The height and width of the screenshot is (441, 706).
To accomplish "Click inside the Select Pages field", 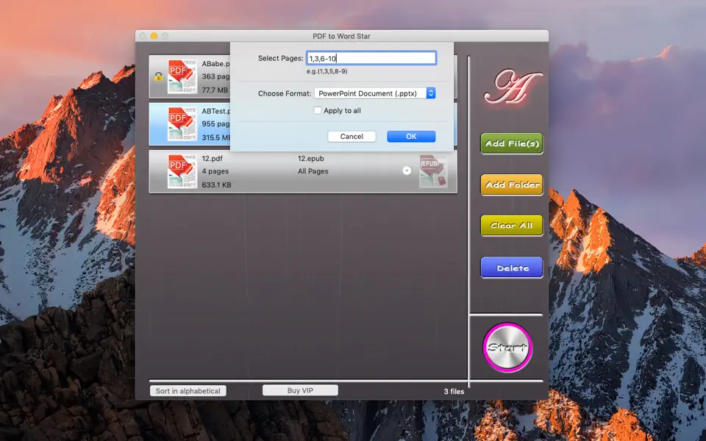I will click(371, 57).
